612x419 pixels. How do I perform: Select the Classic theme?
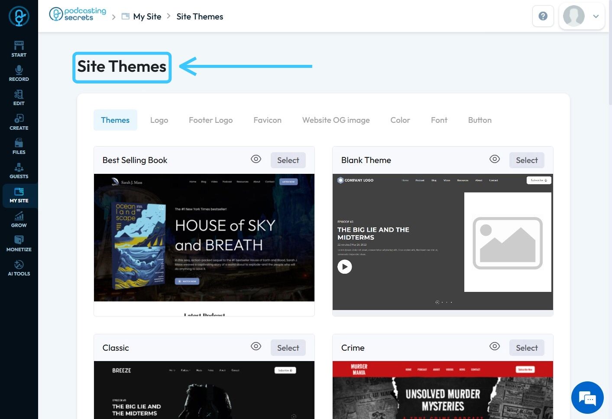(288, 348)
